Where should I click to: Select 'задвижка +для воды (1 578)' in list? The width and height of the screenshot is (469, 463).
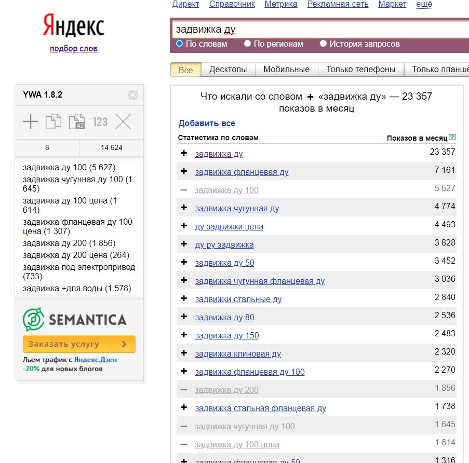tap(77, 289)
